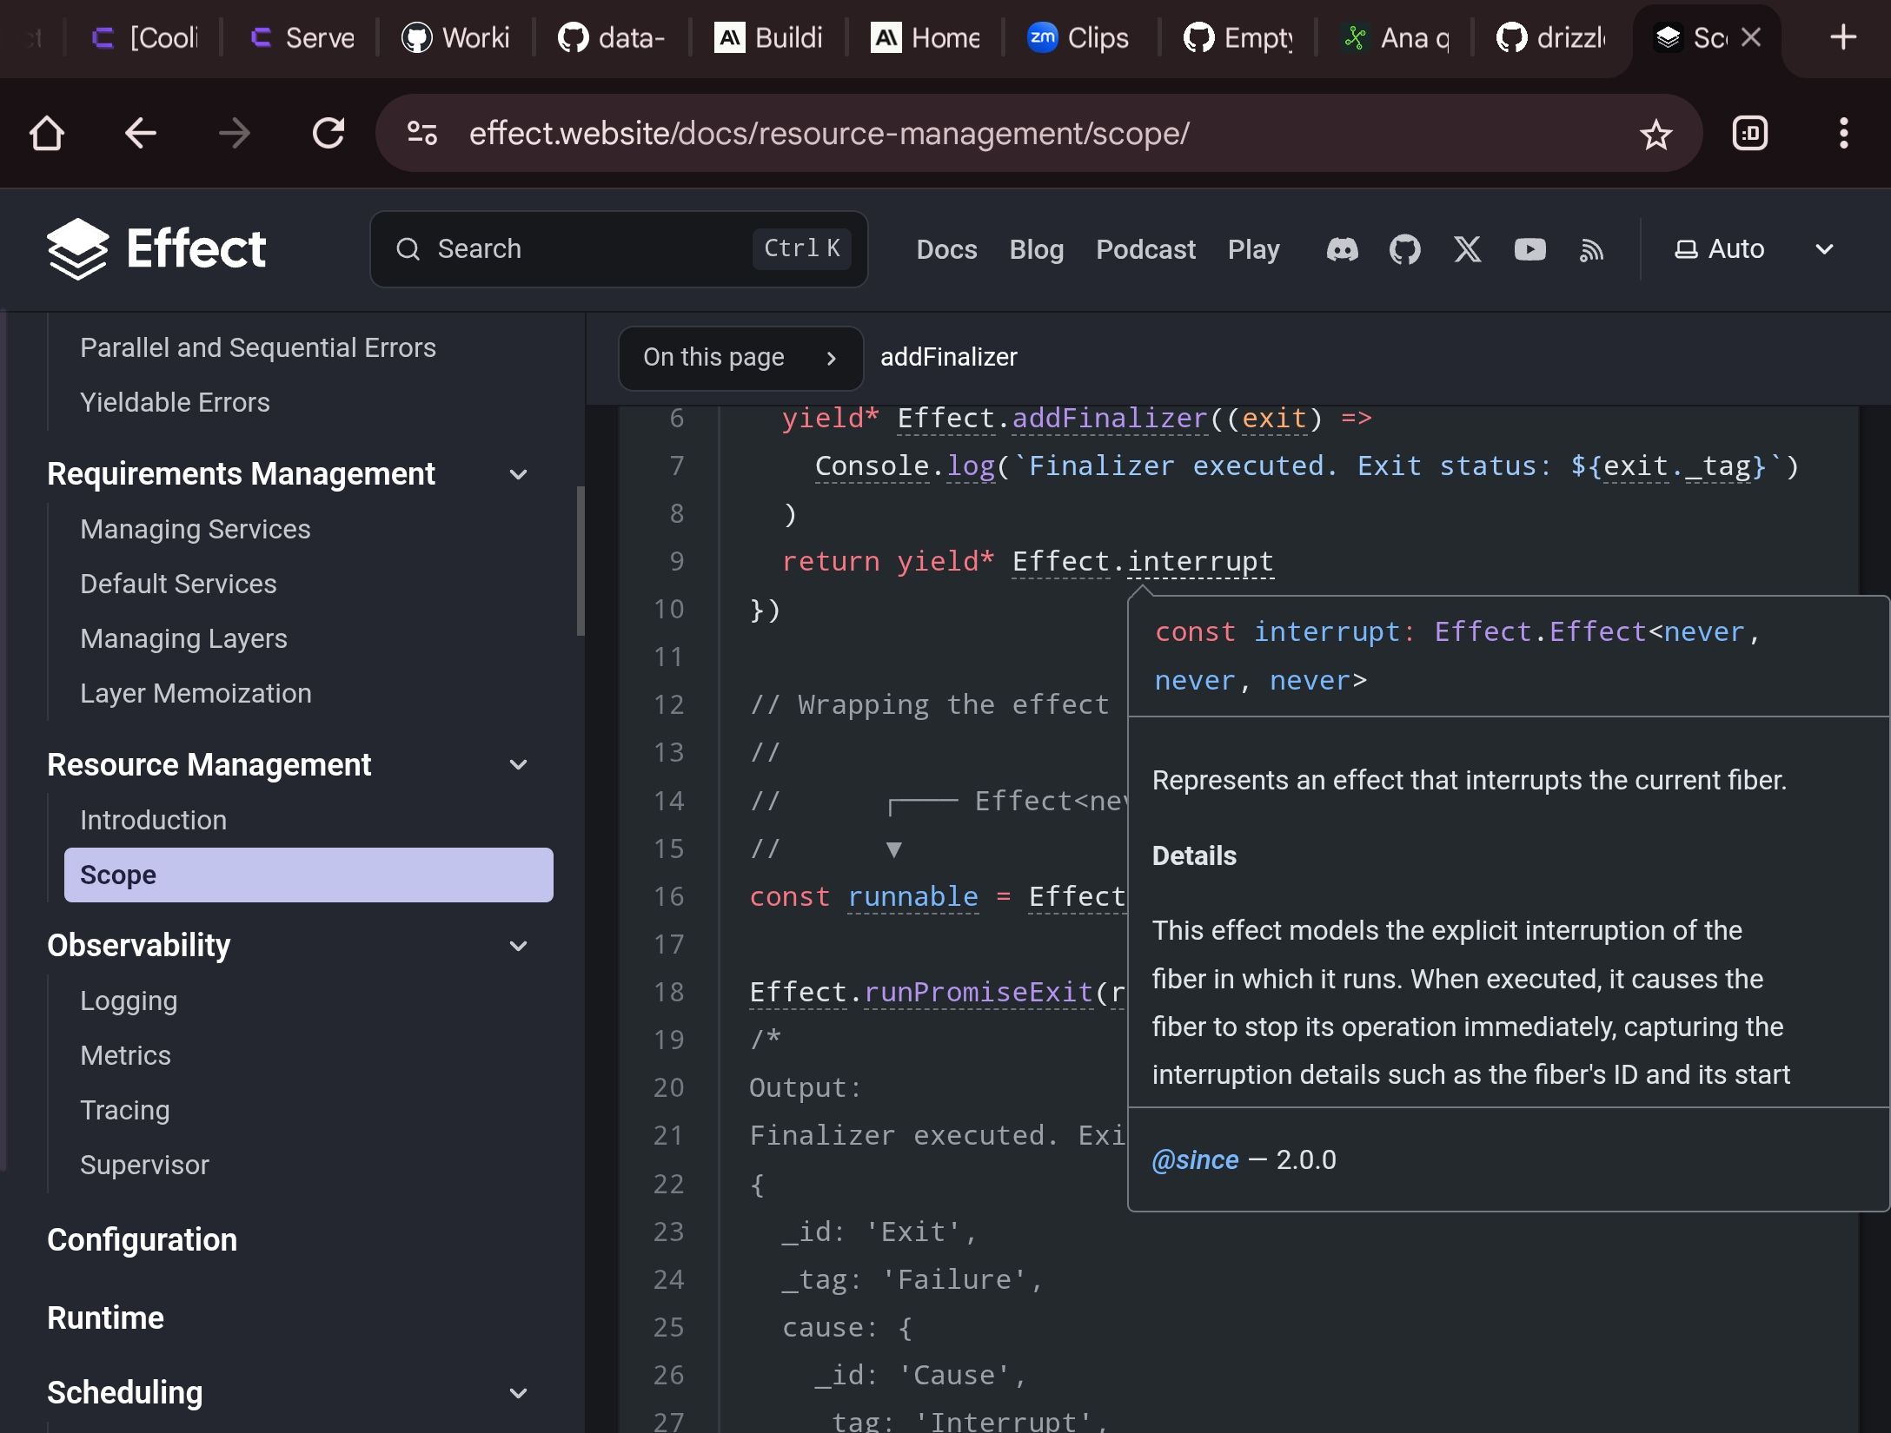This screenshot has width=1891, height=1433.
Task: Open site connection settings in the address bar
Action: point(422,132)
